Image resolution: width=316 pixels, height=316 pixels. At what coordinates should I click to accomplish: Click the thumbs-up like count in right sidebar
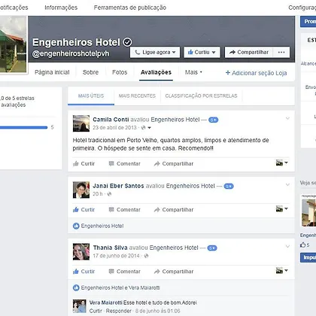pos(305,245)
